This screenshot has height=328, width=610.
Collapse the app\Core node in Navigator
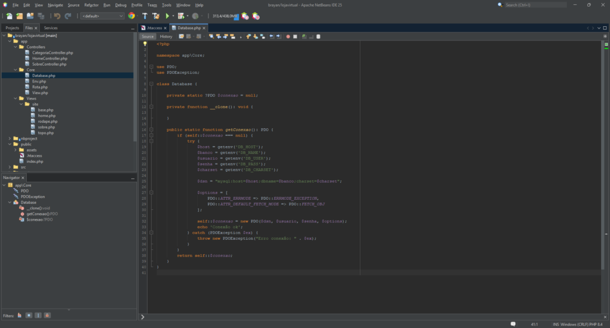click(4, 185)
